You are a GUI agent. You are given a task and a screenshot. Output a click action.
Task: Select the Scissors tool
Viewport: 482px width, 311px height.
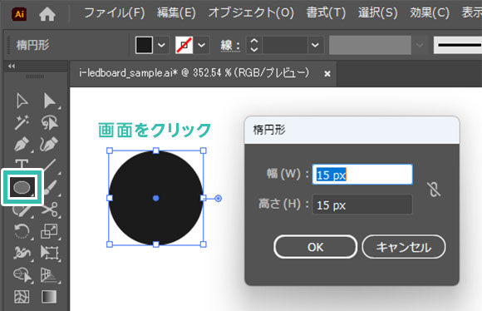(x=50, y=210)
